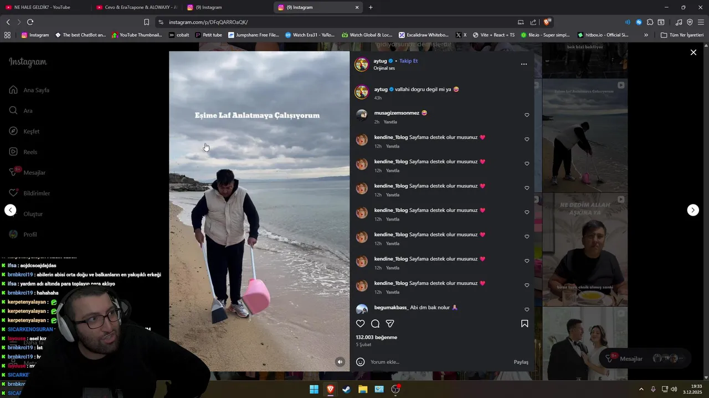The image size is (709, 398).
Task: Open Ara search in sidebar
Action: coord(21,111)
